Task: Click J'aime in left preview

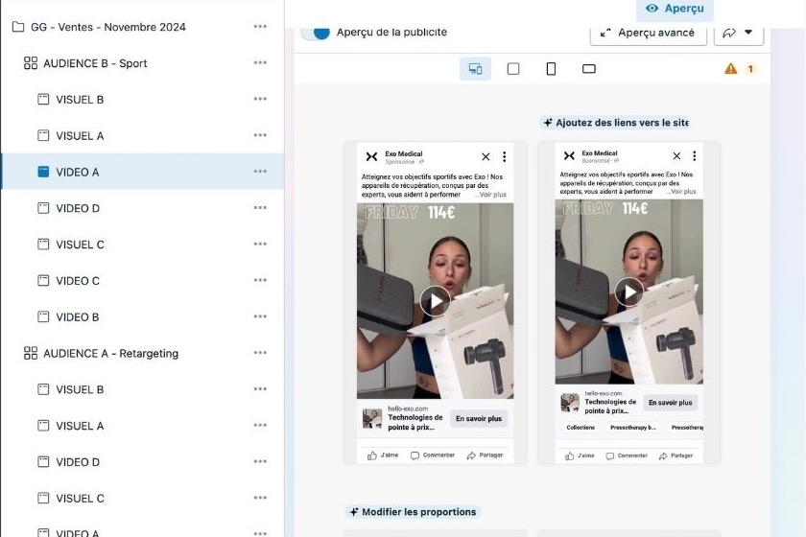Action: tap(383, 455)
